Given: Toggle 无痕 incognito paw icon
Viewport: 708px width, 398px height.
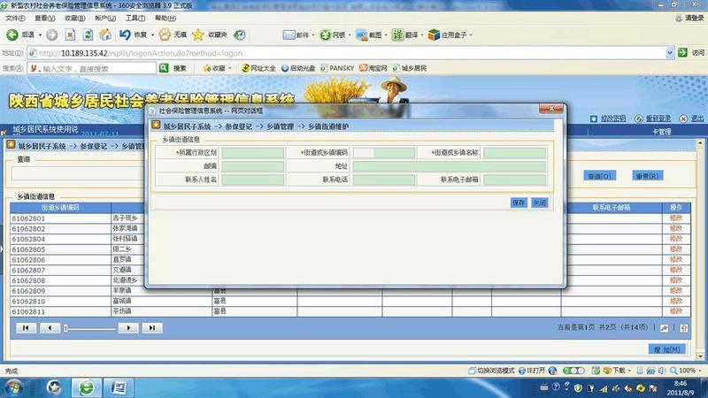Looking at the screenshot, I should [x=165, y=34].
